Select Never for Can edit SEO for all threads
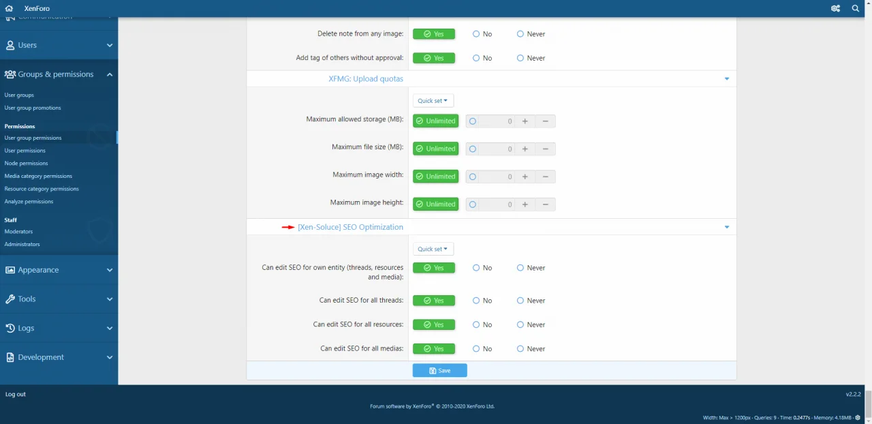Viewport: 872px width, 424px height. [x=520, y=301]
